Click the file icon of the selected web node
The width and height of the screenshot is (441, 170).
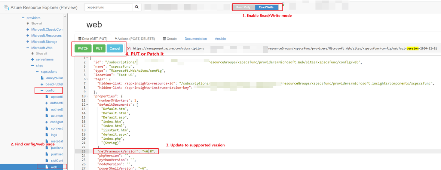coord(47,167)
